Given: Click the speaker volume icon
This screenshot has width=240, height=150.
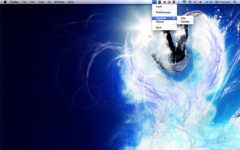Looking at the screenshot, I should [x=200, y=2].
